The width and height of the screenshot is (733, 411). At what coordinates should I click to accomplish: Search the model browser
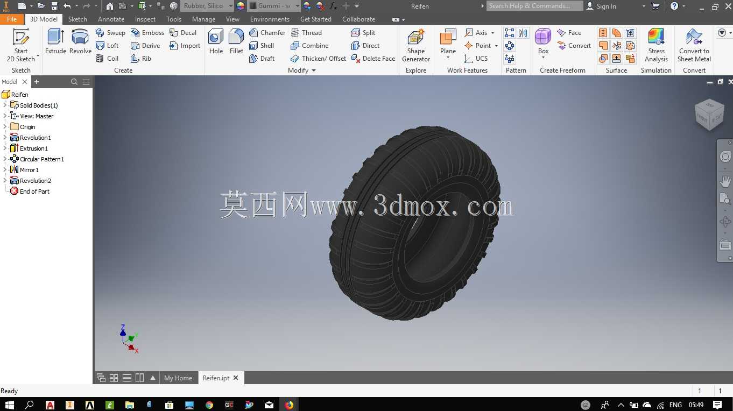(x=74, y=82)
